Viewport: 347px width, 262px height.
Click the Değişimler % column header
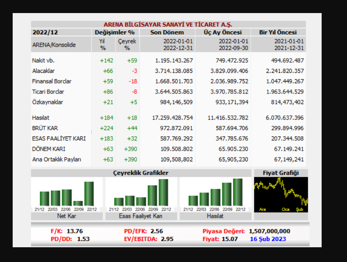(x=115, y=32)
